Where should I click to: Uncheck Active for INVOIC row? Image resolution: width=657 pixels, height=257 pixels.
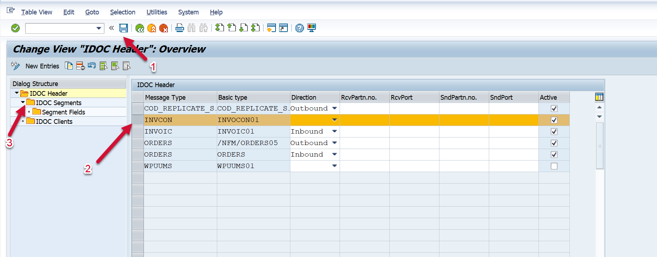point(554,132)
